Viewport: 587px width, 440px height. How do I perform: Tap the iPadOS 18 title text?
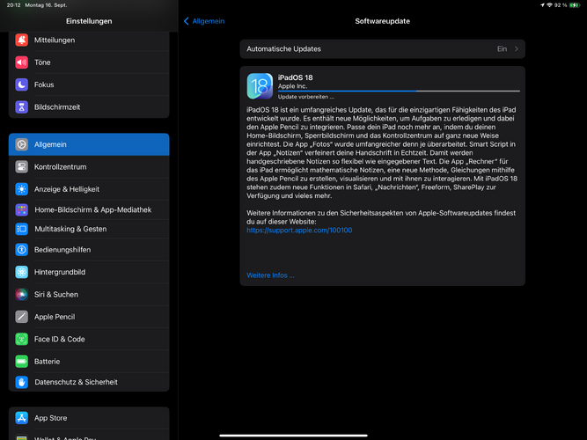(295, 77)
